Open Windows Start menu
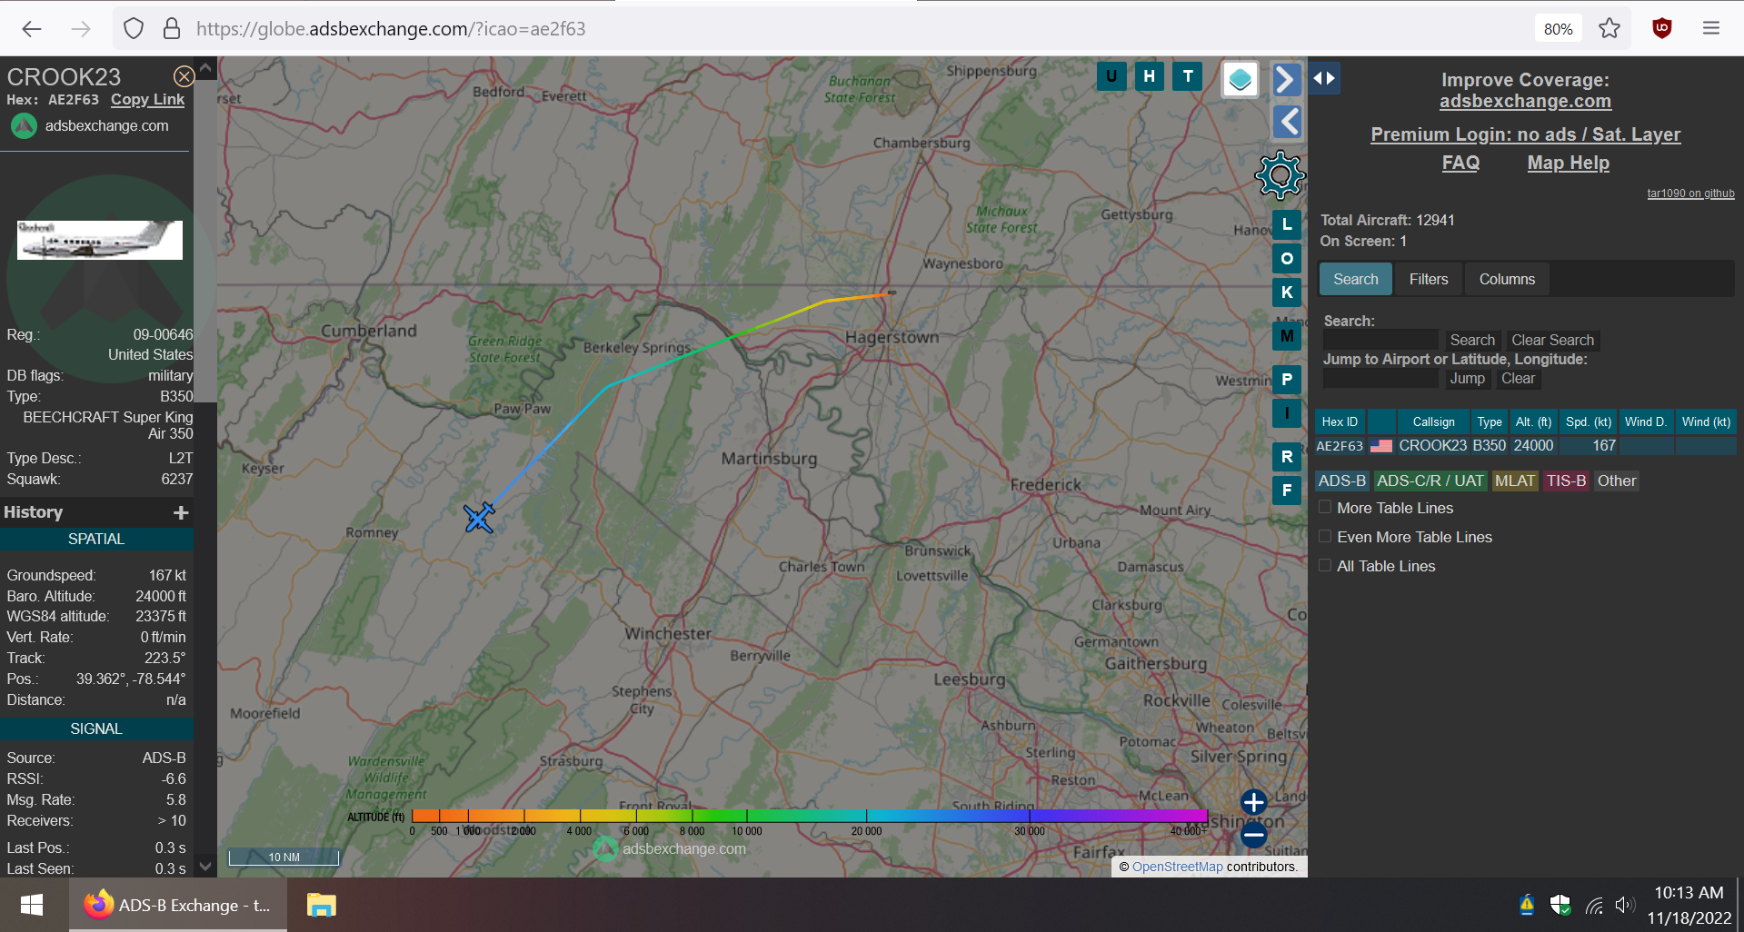Image resolution: width=1744 pixels, height=932 pixels. (32, 905)
